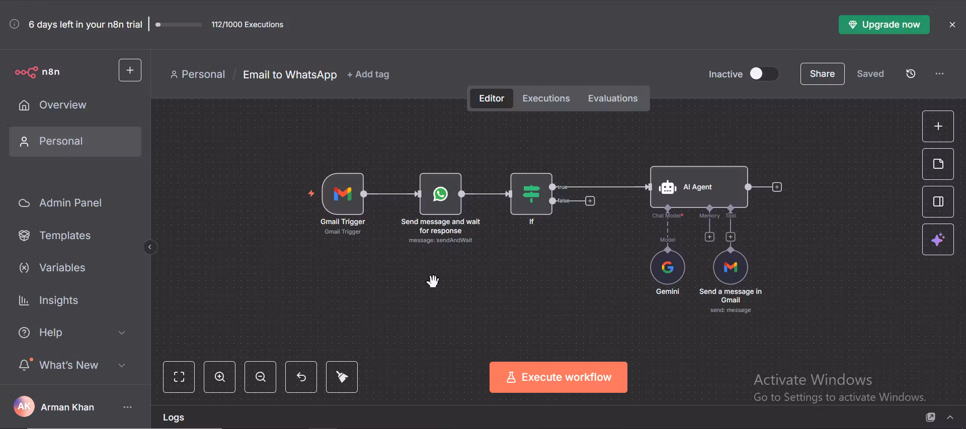966x429 pixels.
Task: Expand the Logs panel chevron
Action: [x=950, y=417]
